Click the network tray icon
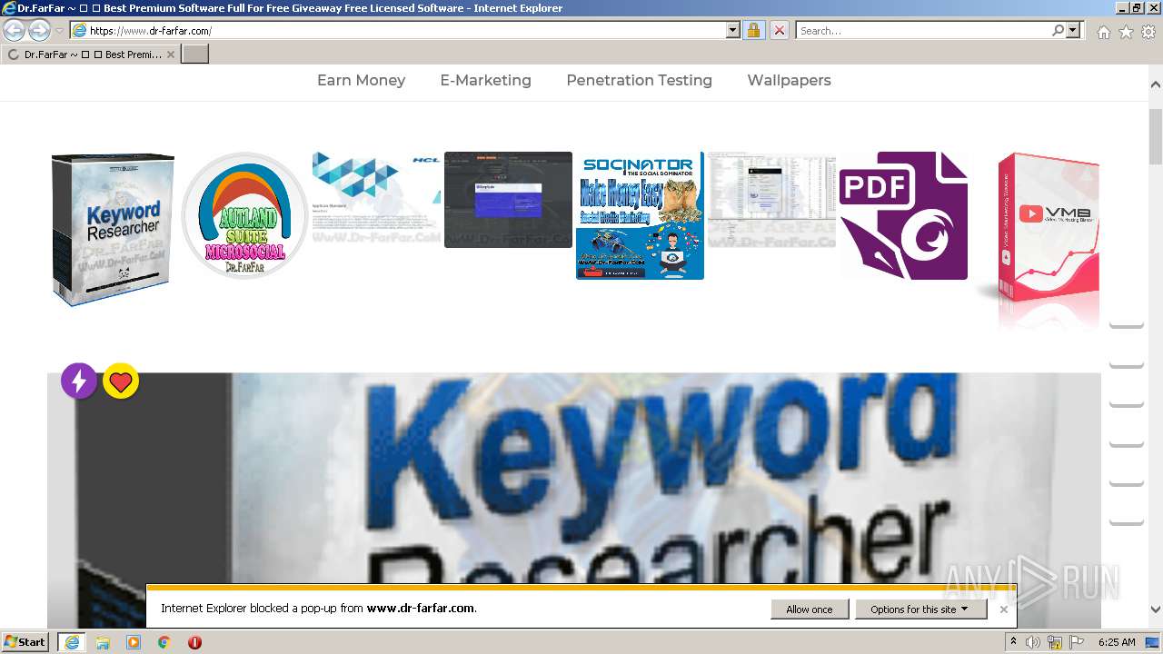The width and height of the screenshot is (1163, 654). tap(1056, 642)
